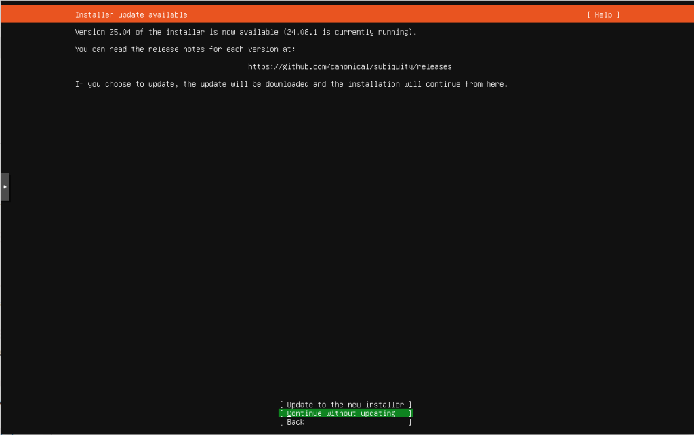The height and width of the screenshot is (435, 694).
Task: Click the right bracket of the green highlighted option
Action: [410, 413]
